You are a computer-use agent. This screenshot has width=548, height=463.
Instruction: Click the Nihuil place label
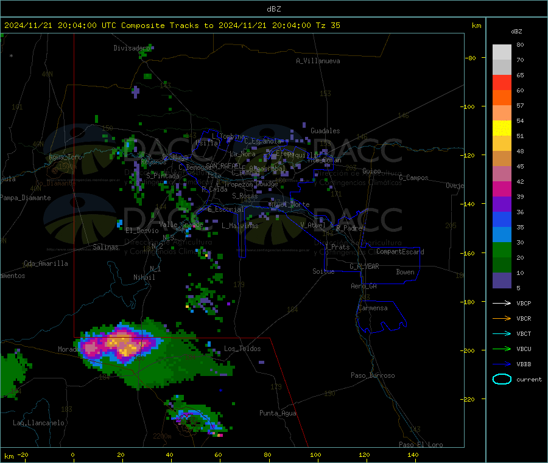pyautogui.click(x=144, y=277)
